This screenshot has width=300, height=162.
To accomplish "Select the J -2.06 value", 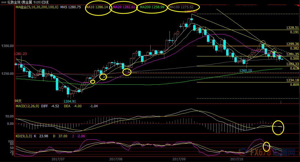I will tap(79, 136).
